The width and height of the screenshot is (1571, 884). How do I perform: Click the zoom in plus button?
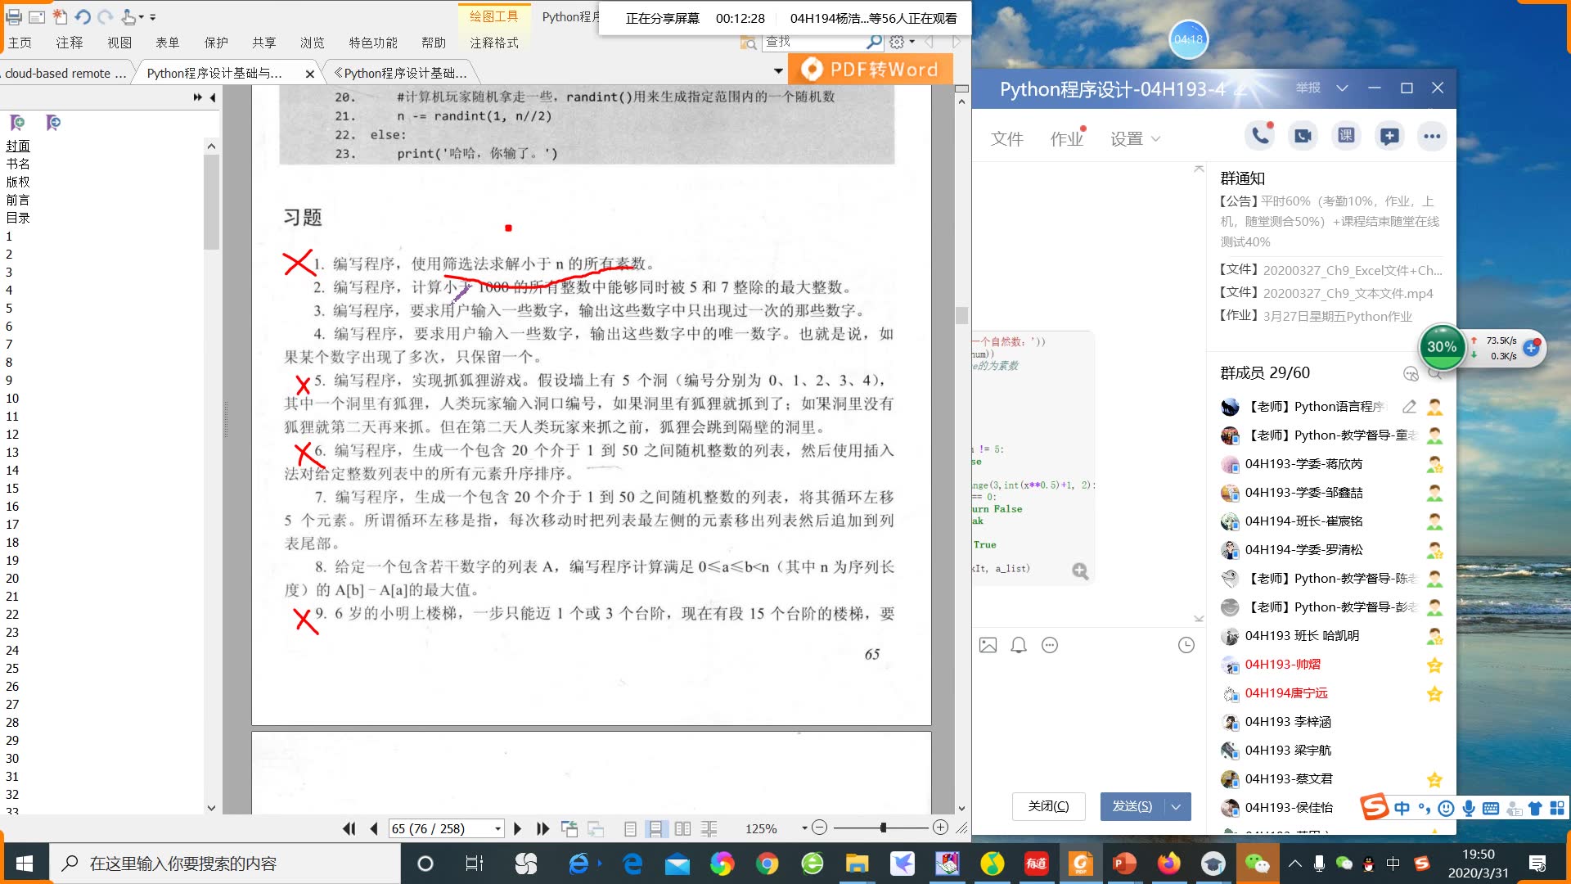coord(940,828)
